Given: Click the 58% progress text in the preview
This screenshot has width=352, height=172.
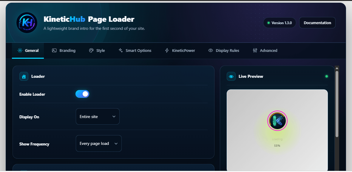Looking at the screenshot, I should click(277, 145).
